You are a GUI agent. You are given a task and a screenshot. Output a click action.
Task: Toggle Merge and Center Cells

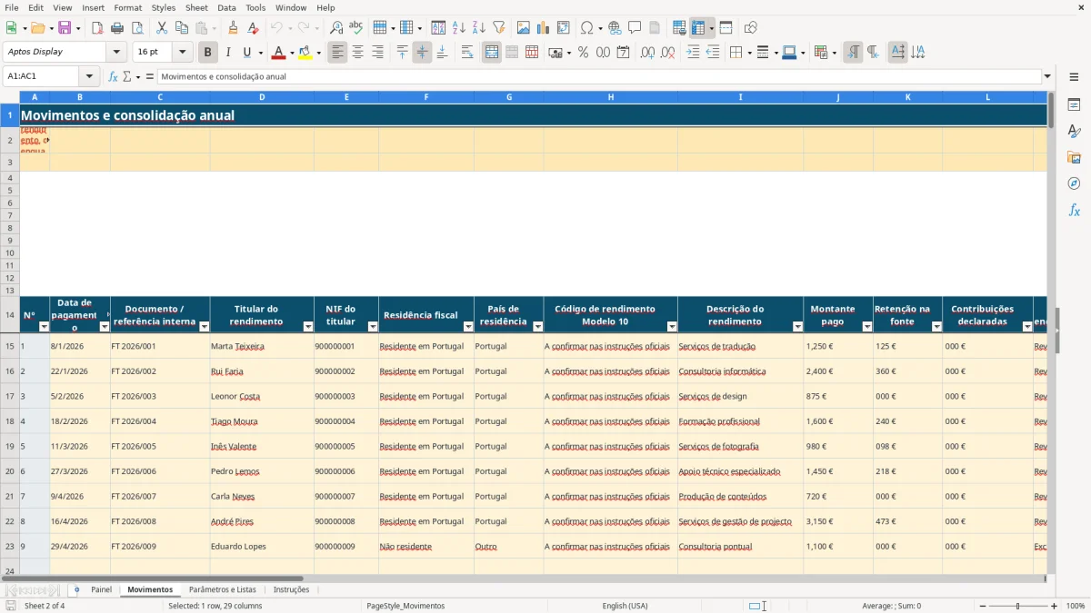pos(492,53)
